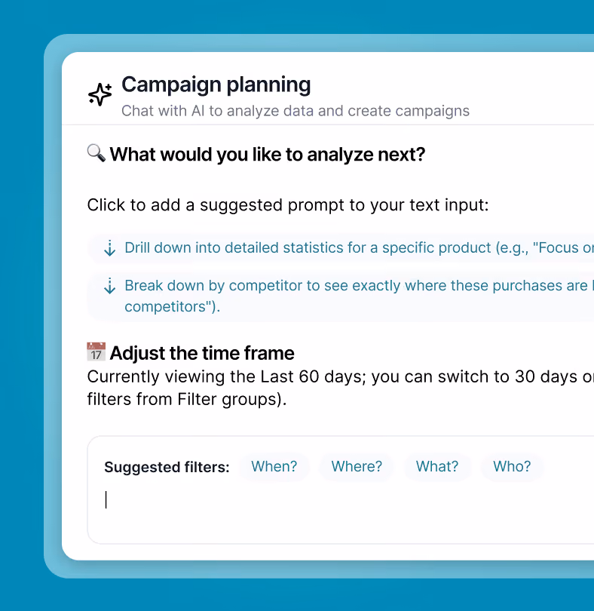Click the What would you like to analyze next heading
Image resolution: width=594 pixels, height=611 pixels.
point(267,155)
